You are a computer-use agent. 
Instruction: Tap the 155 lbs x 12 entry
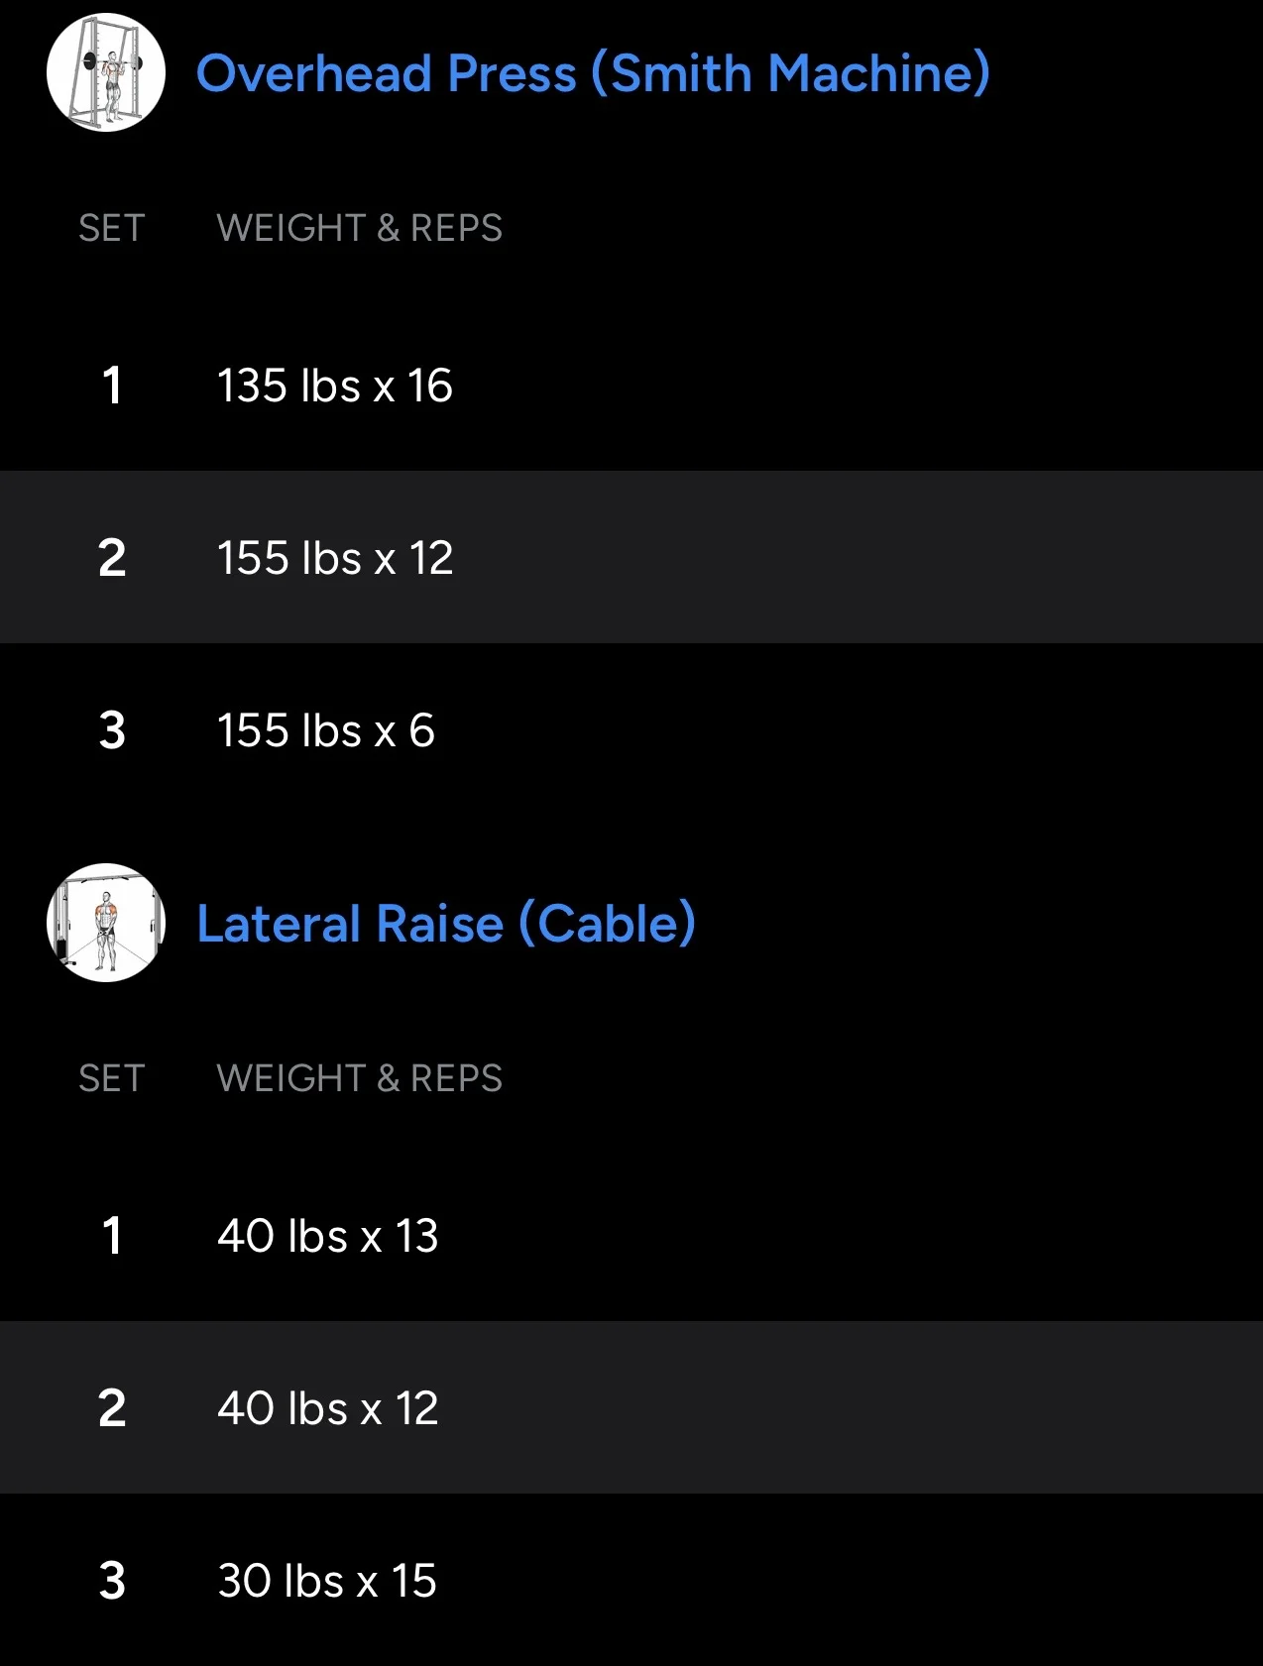pos(335,558)
